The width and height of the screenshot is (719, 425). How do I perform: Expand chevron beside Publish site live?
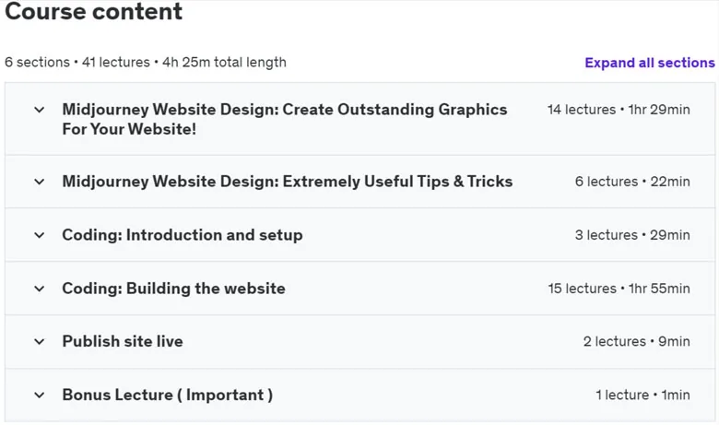pyautogui.click(x=40, y=342)
